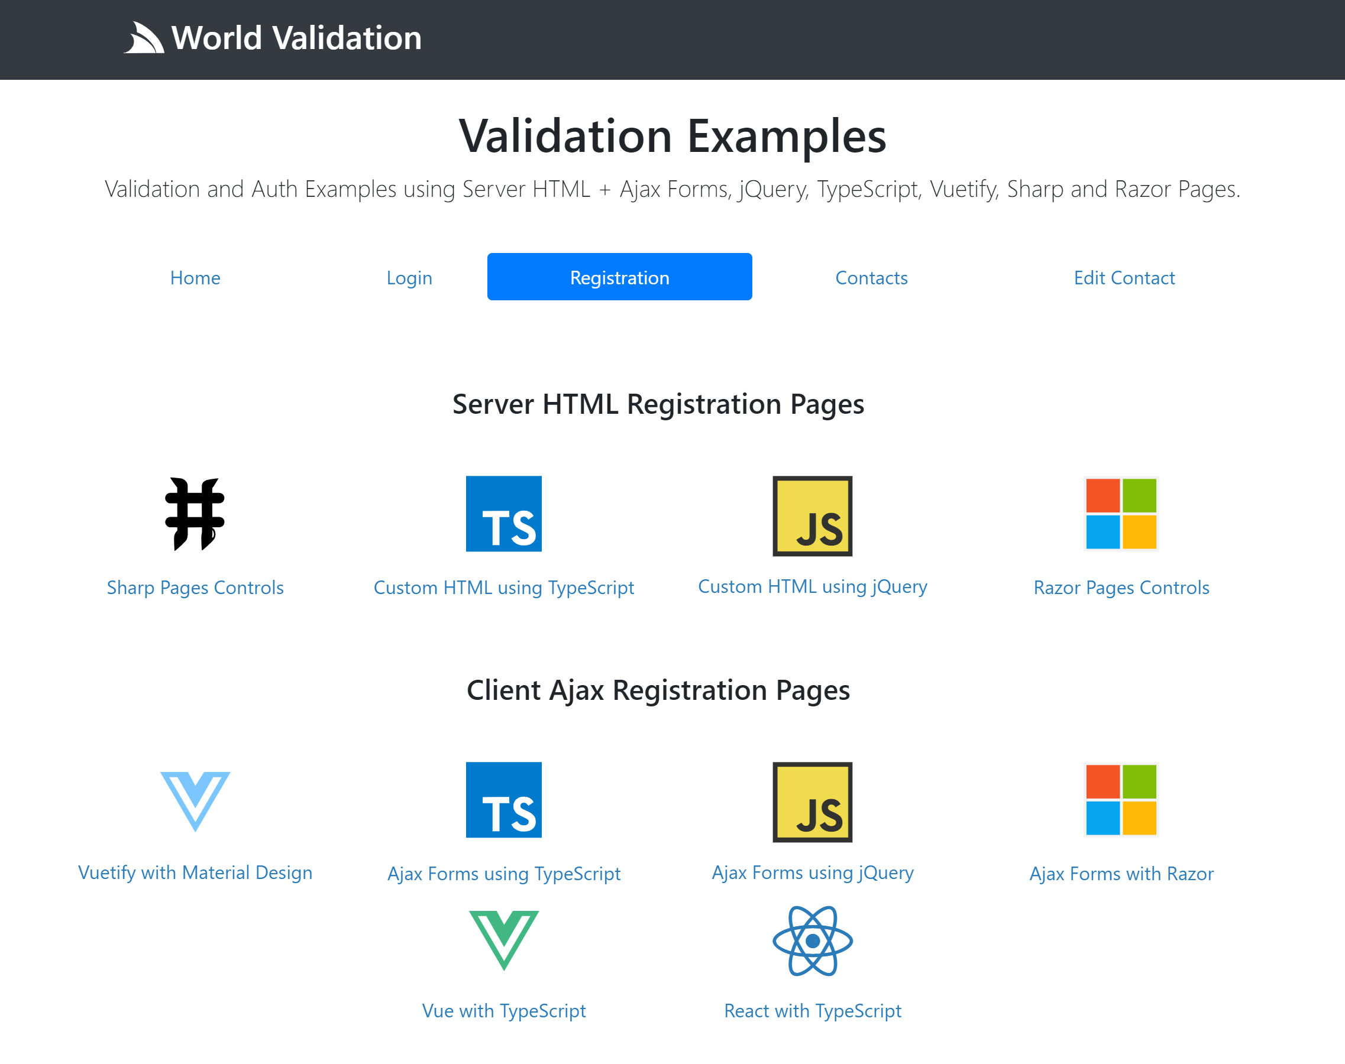Click the TS icon above Ajax Forms TypeScript
Screen dimensions: 1345x1064
503,799
